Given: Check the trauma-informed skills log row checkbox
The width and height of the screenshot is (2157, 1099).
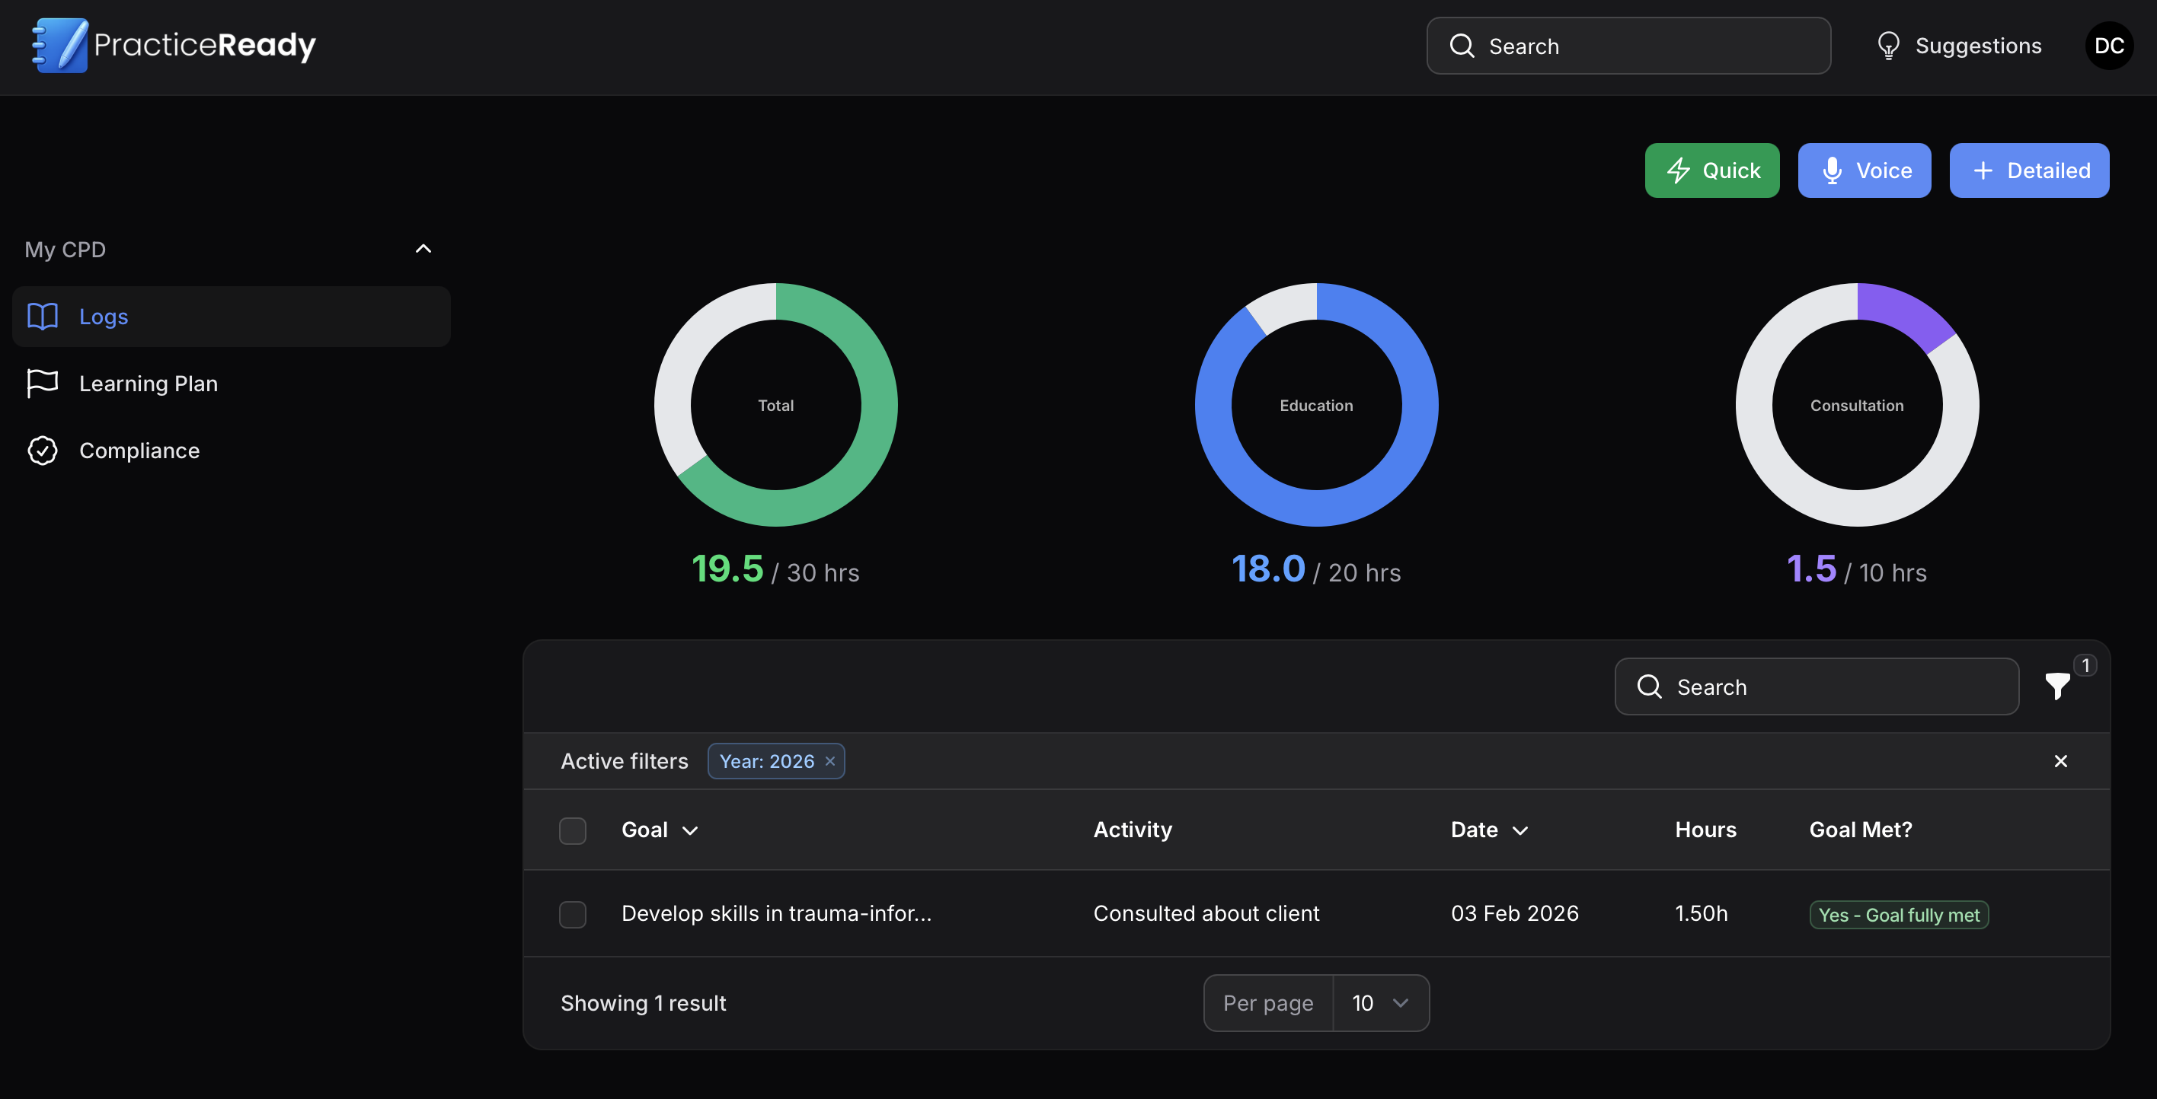Looking at the screenshot, I should click(x=574, y=914).
